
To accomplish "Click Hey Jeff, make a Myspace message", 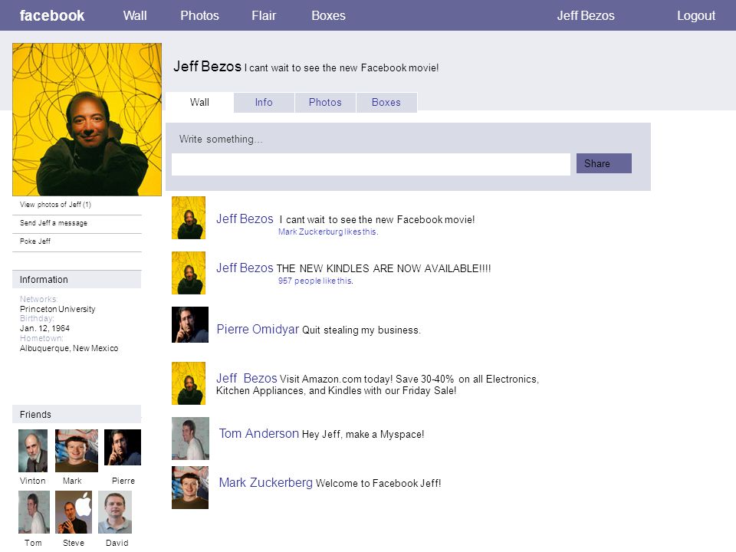I will click(363, 434).
